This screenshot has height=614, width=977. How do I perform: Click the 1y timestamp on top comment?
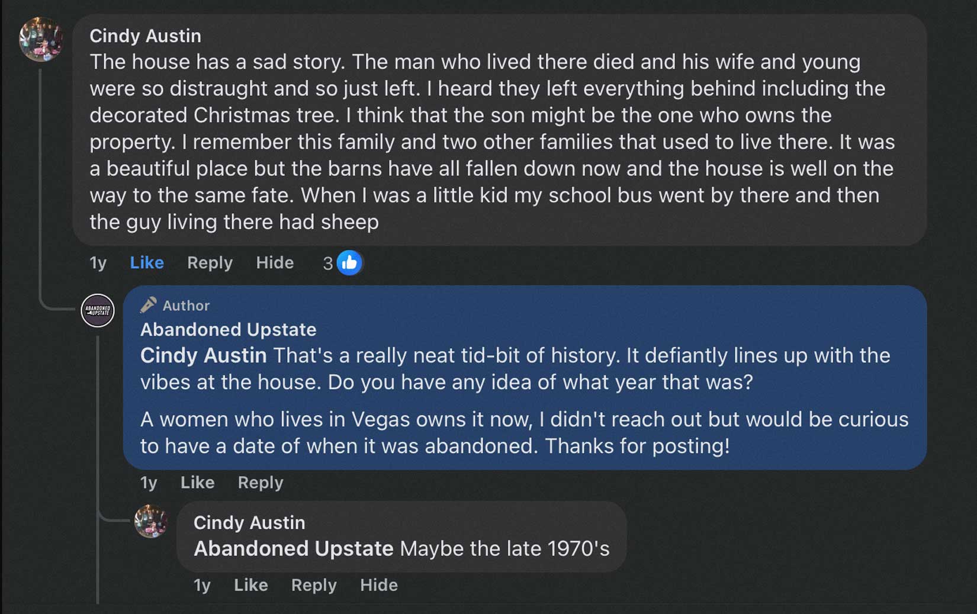point(98,262)
